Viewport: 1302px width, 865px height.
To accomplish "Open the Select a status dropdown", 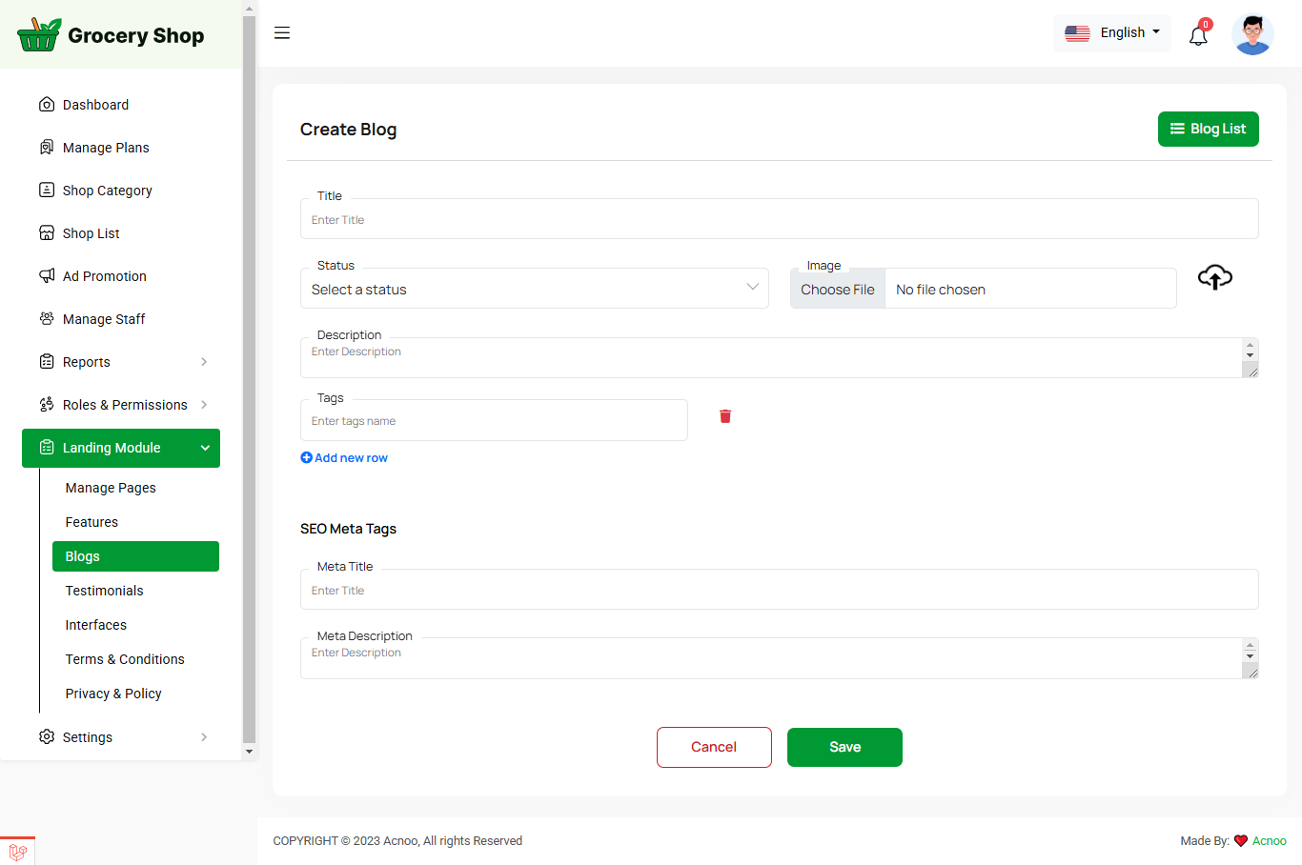I will 534,289.
